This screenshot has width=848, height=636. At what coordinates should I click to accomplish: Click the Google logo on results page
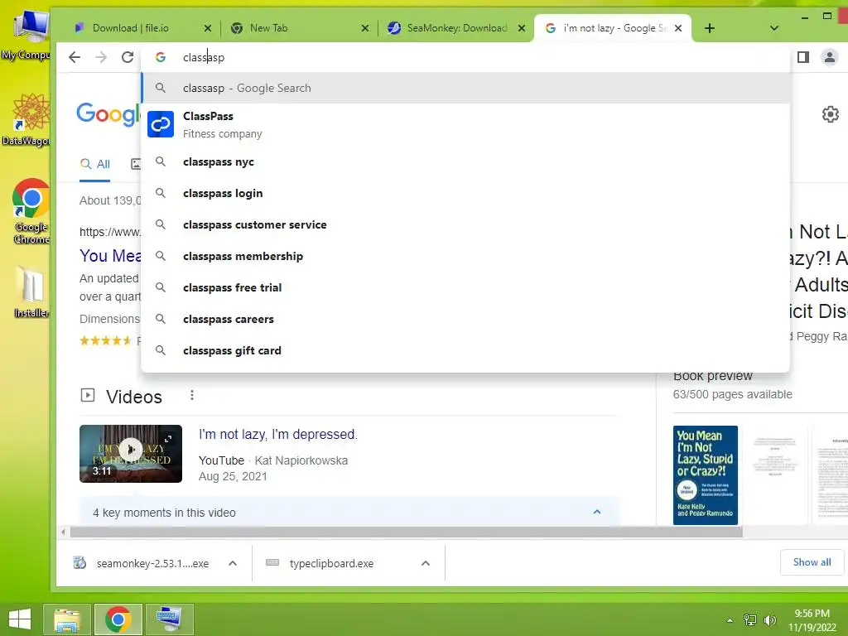[108, 114]
